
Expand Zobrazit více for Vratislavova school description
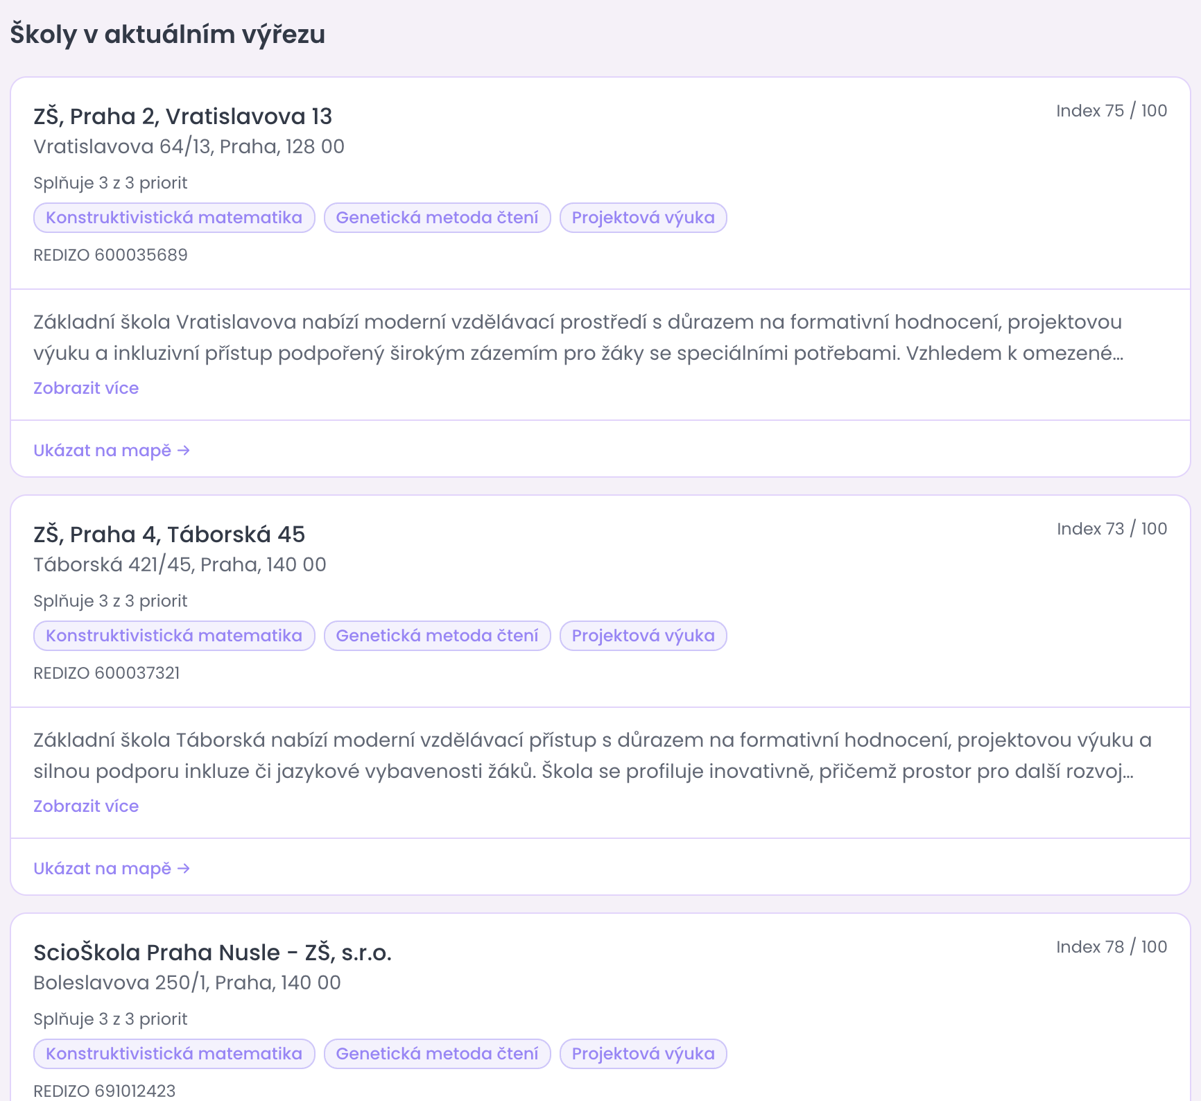(86, 388)
